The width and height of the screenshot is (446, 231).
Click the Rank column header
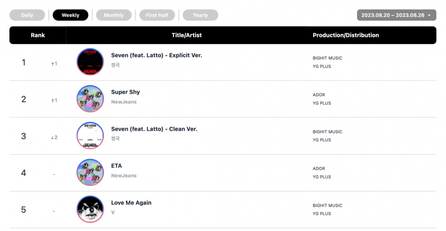[38, 35]
